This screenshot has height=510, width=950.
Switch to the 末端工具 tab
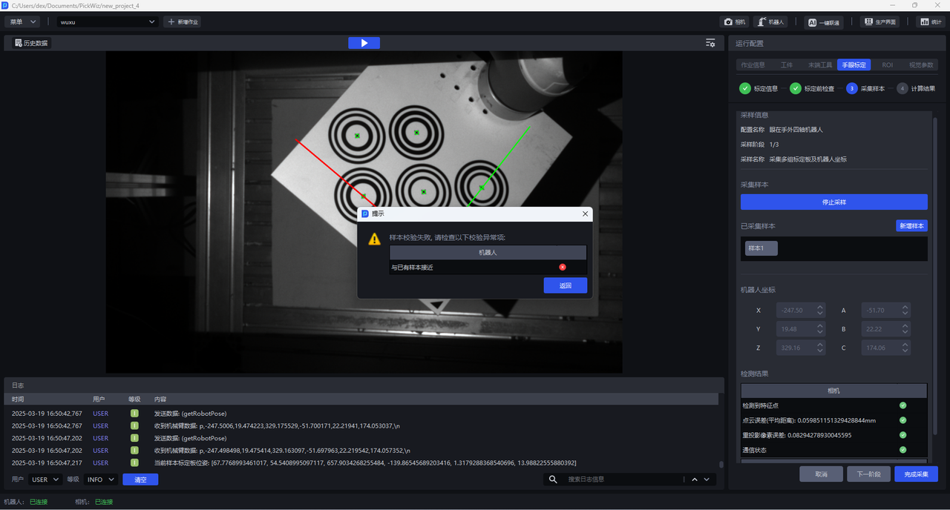[819, 65]
